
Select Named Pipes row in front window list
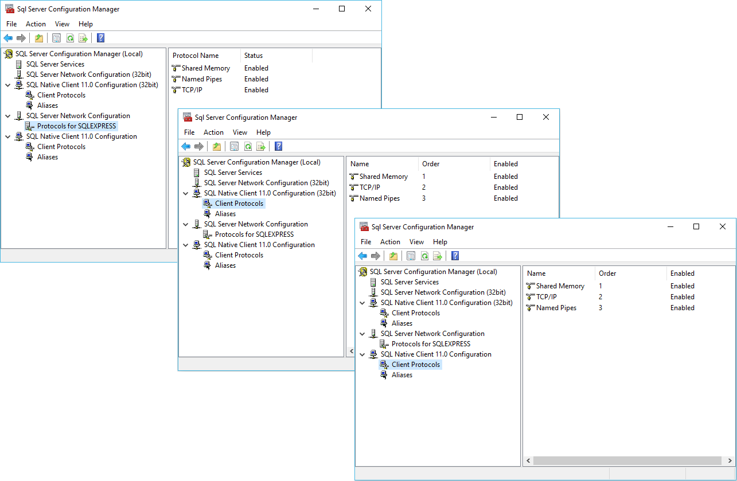551,308
